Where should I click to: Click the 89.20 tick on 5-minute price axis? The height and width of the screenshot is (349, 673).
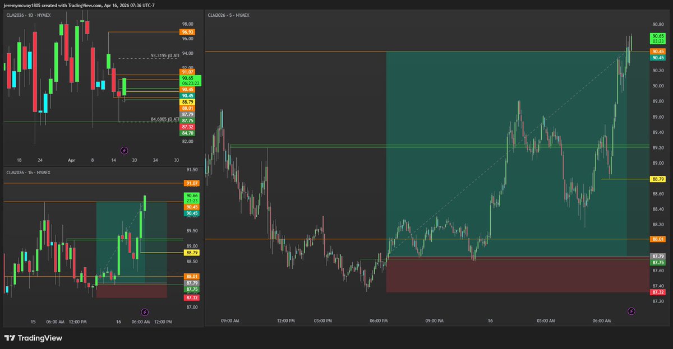(658, 147)
